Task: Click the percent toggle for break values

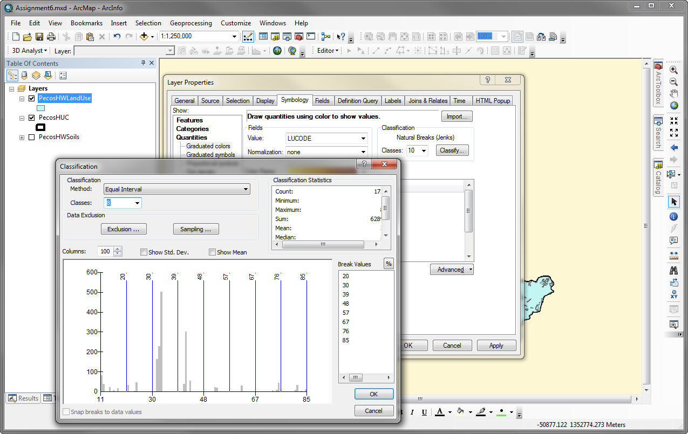Action: tap(389, 264)
